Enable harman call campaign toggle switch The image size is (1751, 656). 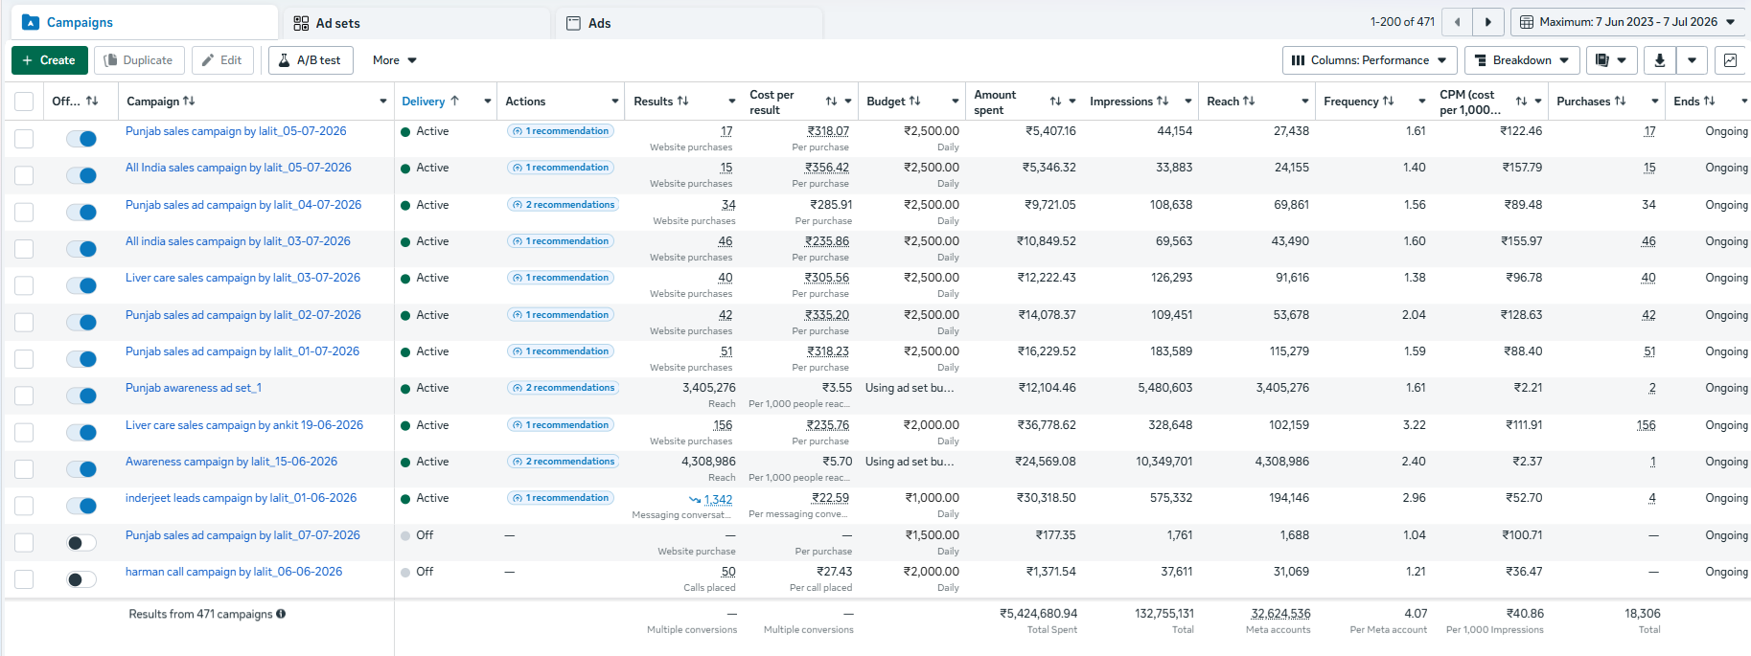click(x=81, y=579)
